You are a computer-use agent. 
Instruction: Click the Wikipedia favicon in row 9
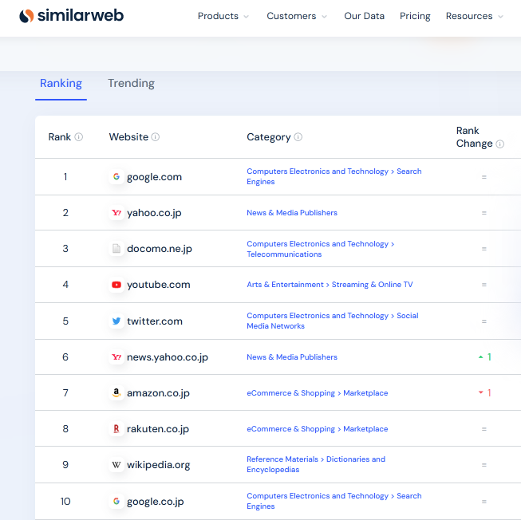pos(116,465)
